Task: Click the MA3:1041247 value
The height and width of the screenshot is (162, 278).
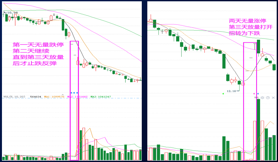Action: click(101, 97)
